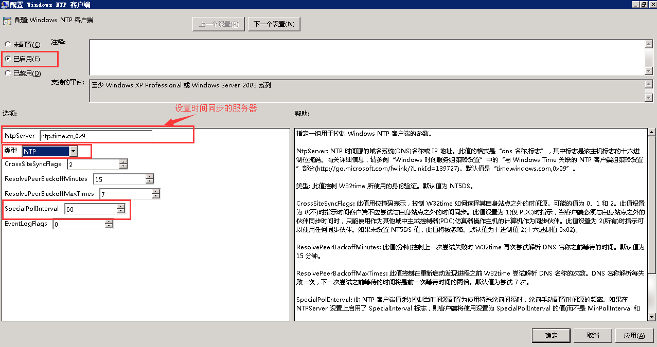This screenshot has height=347, width=657.
Task: Click the 注释 comment text area
Action: click(367, 58)
